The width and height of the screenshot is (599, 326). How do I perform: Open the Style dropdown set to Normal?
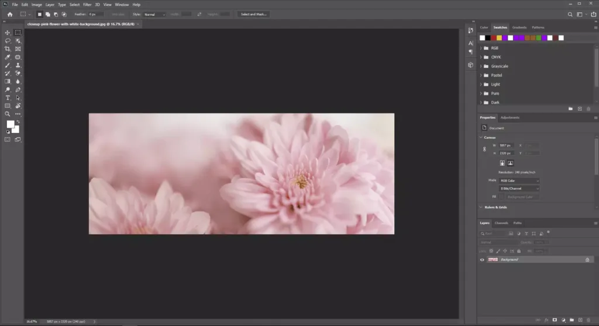[x=154, y=15]
